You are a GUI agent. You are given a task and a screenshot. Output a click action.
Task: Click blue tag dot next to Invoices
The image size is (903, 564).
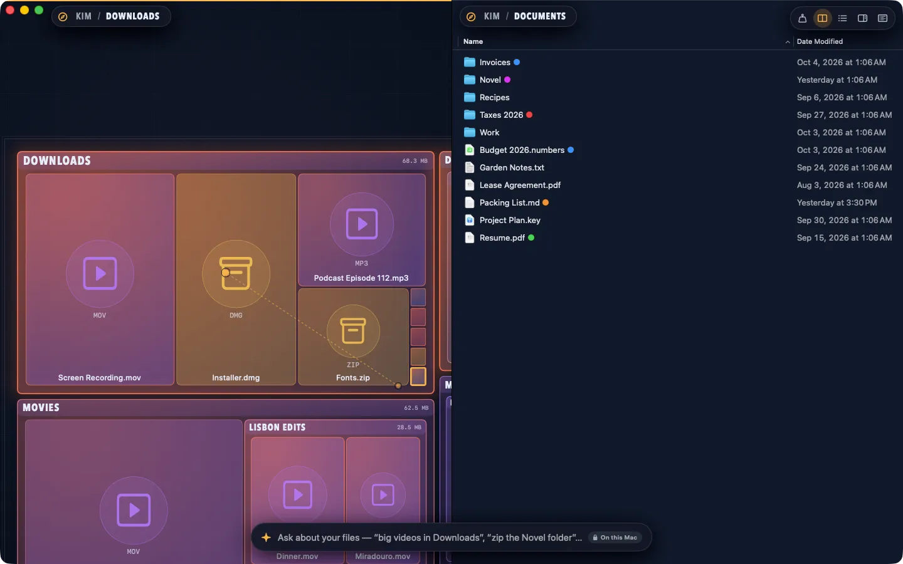tap(517, 62)
